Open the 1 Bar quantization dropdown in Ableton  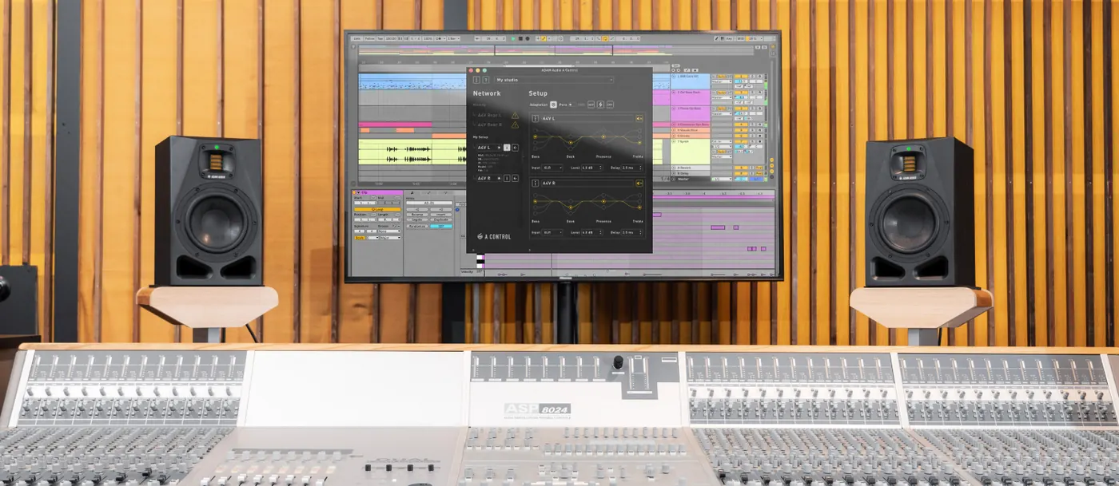pyautogui.click(x=453, y=38)
